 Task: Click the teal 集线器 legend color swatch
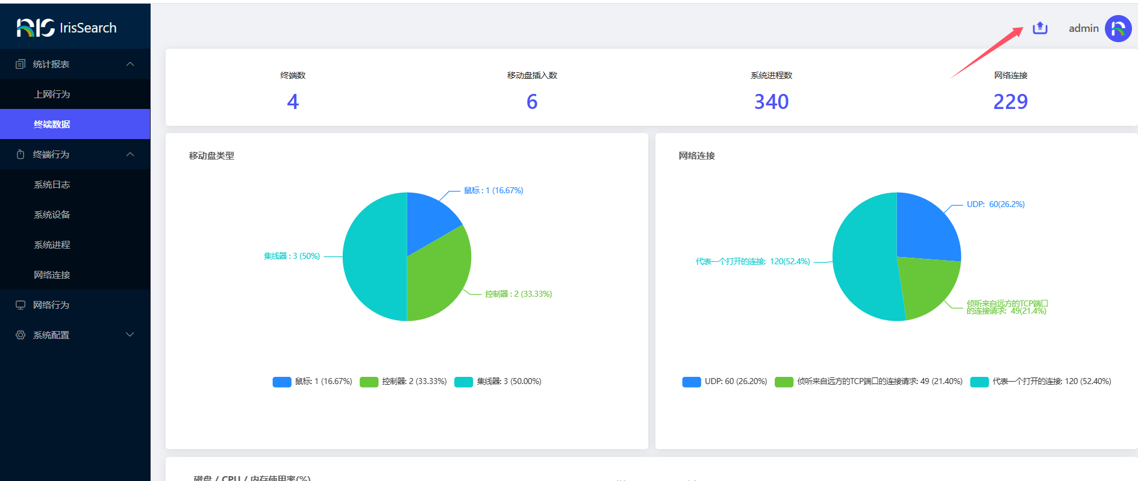463,382
